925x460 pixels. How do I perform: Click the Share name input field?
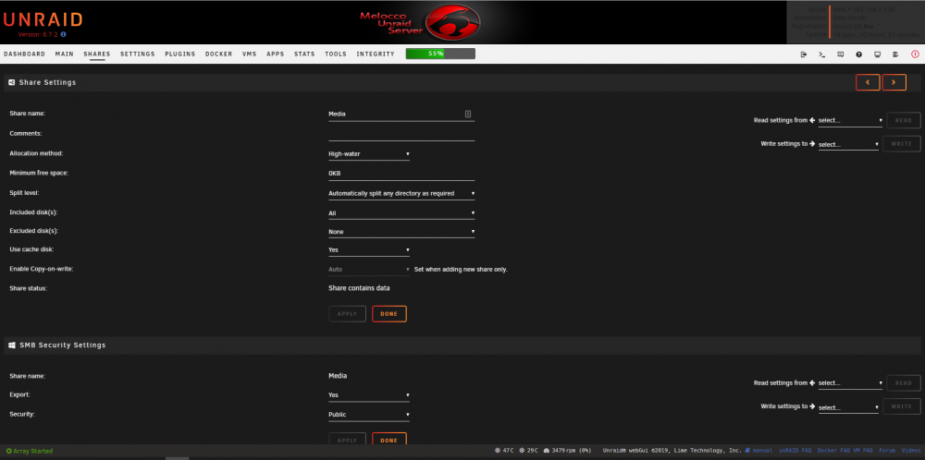tap(401, 115)
